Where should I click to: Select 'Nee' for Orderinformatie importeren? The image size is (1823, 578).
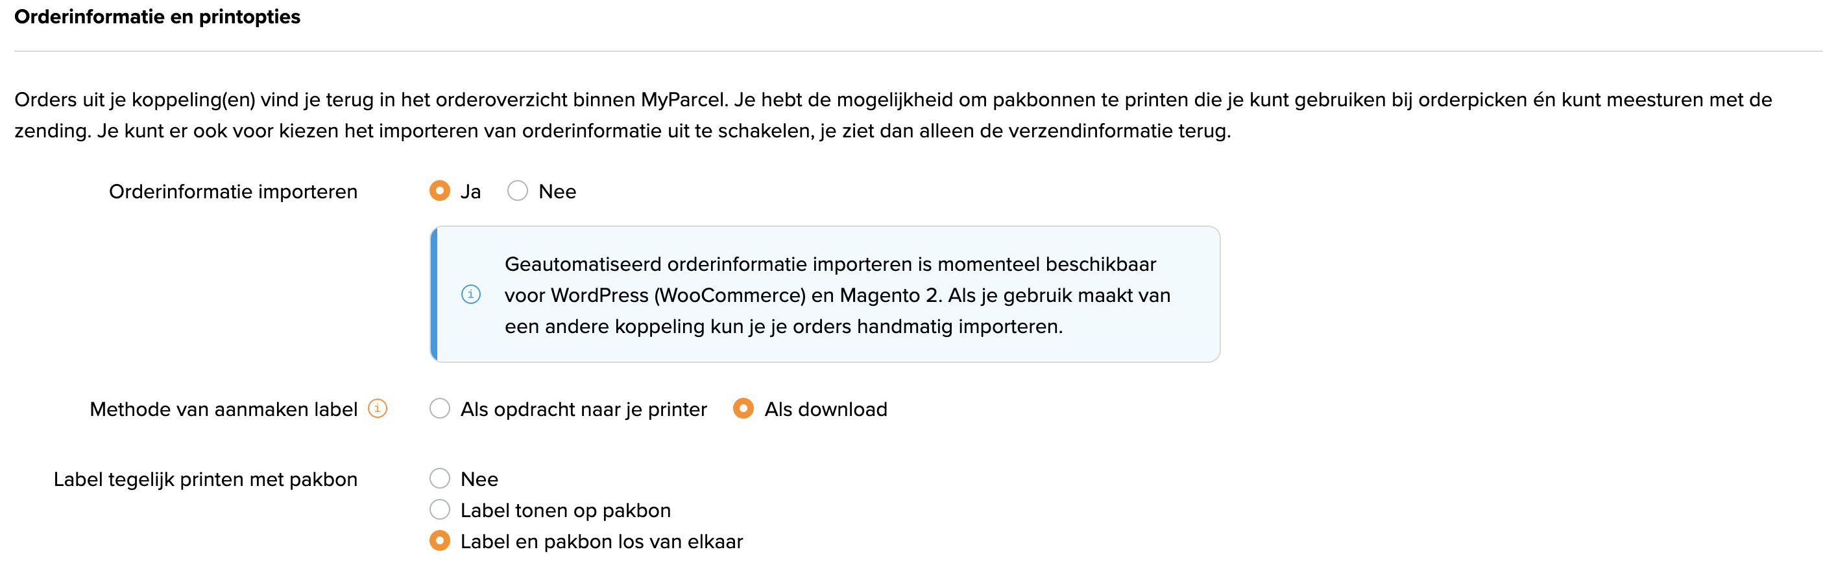click(517, 190)
